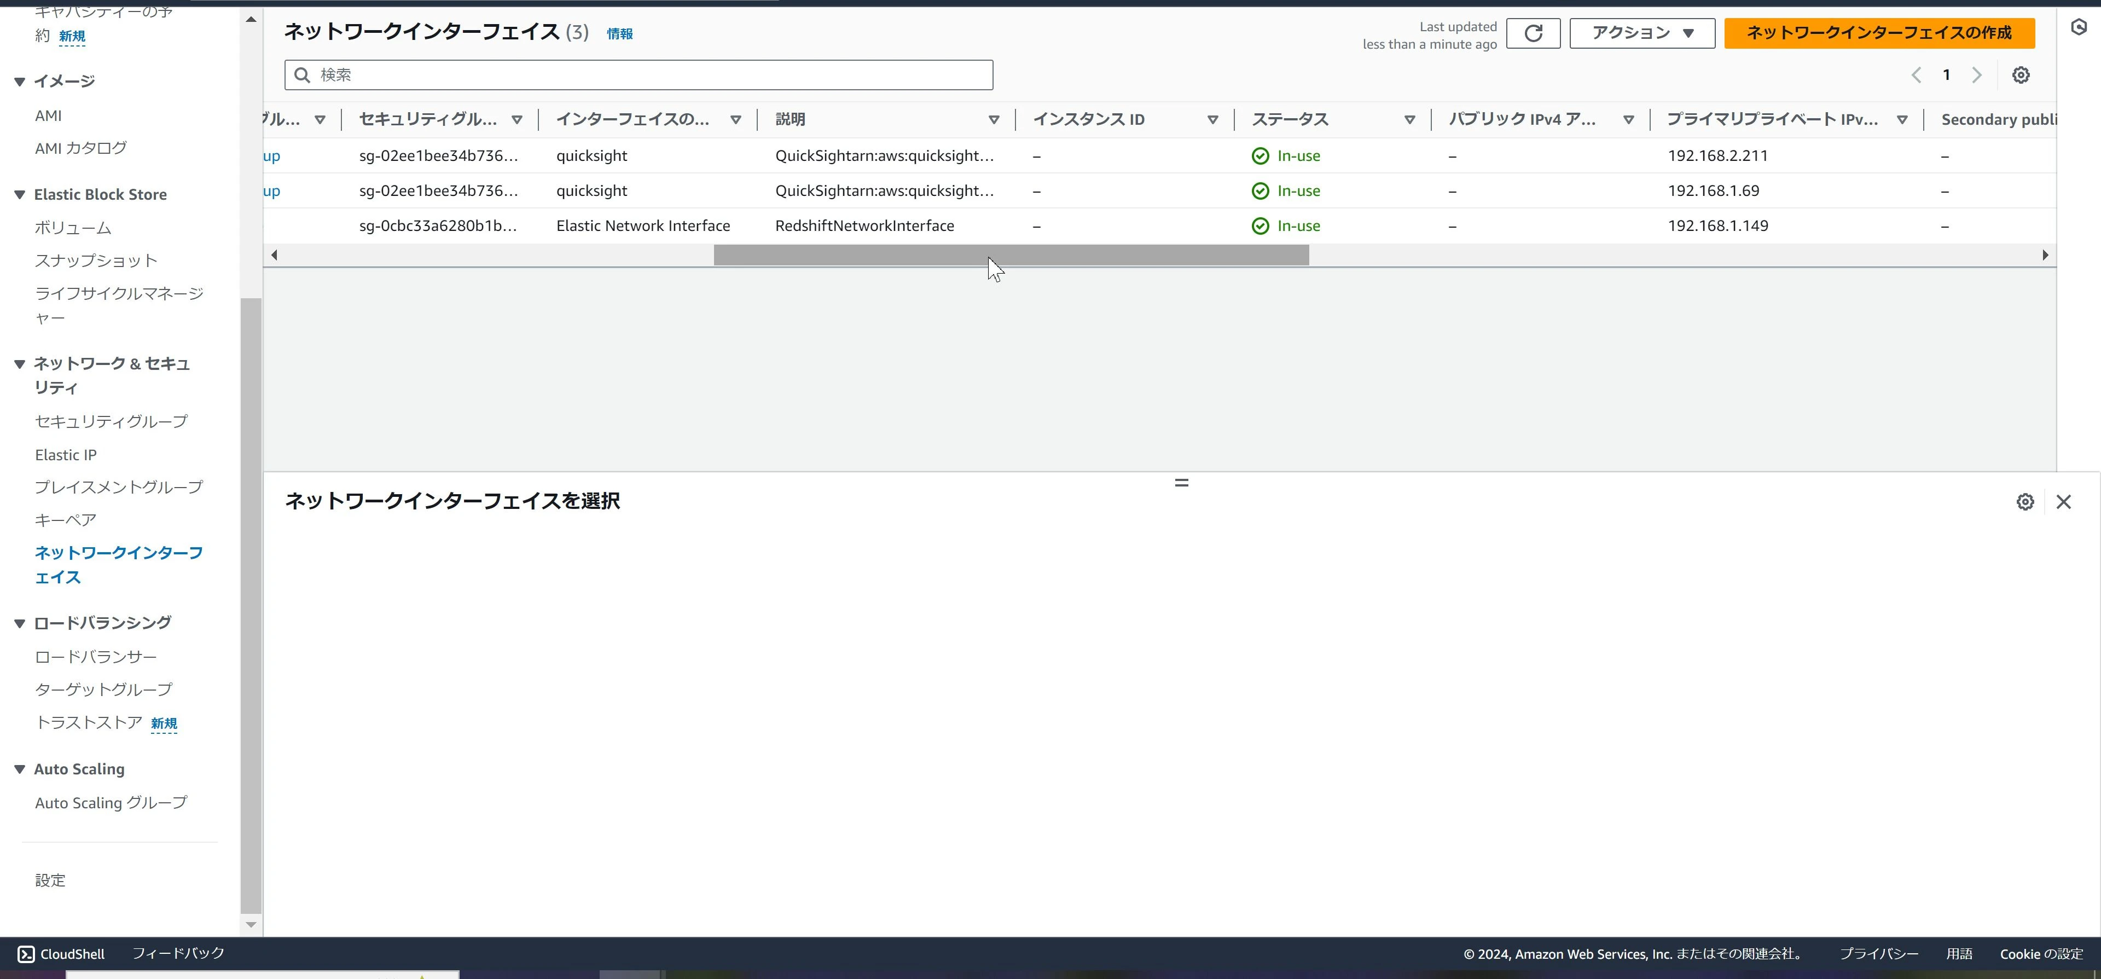The image size is (2101, 979).
Task: Open the 情報 link beside the title
Action: (619, 33)
